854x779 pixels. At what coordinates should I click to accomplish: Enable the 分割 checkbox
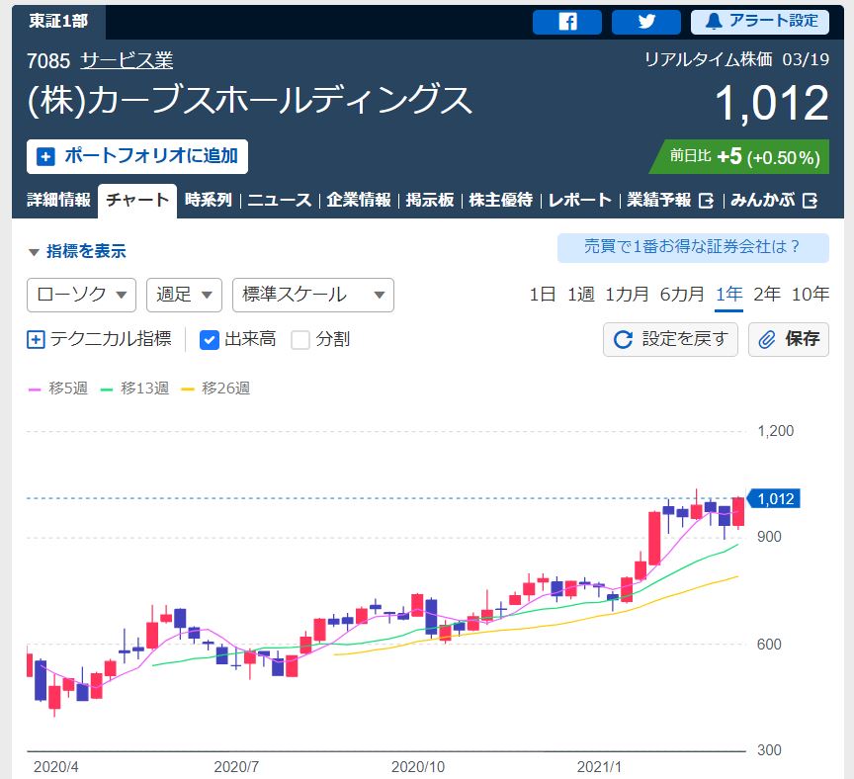coord(300,339)
